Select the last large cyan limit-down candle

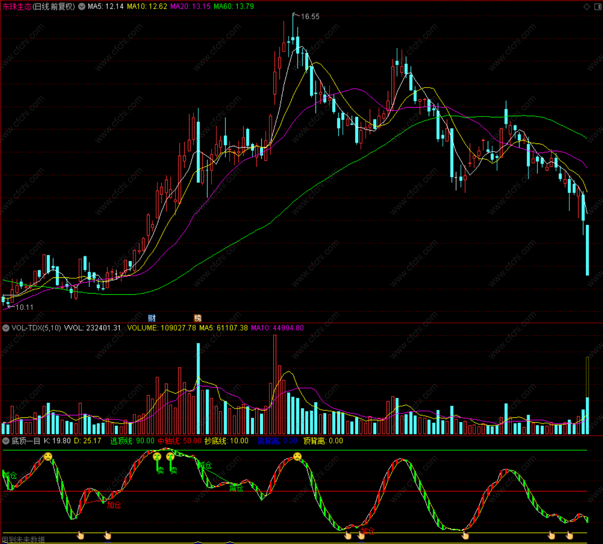click(587, 250)
